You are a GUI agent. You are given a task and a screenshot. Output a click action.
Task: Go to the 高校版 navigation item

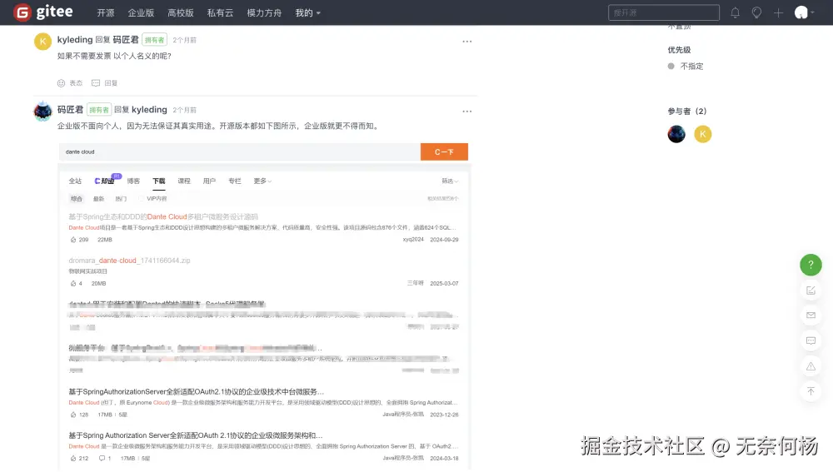point(181,12)
